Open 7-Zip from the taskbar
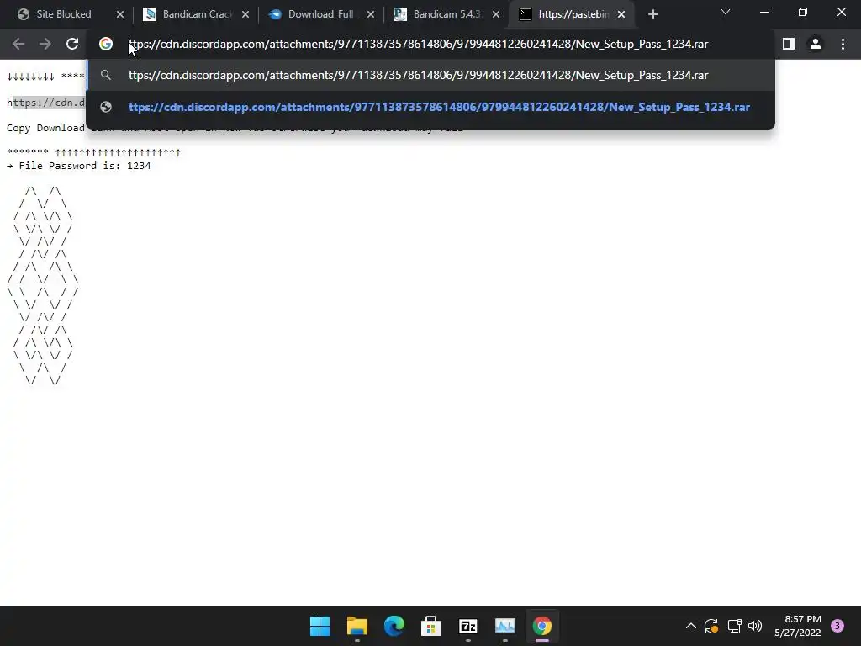Screen dimensions: 861x646 tap(467, 626)
